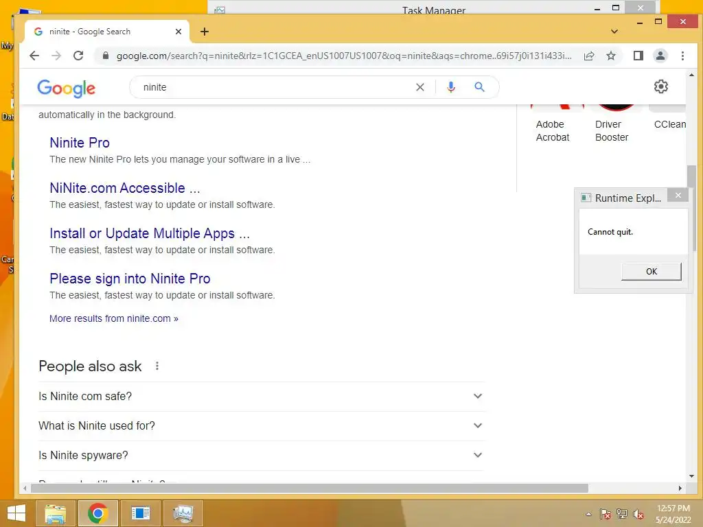
Task: Click the Google logo
Action: 66,88
